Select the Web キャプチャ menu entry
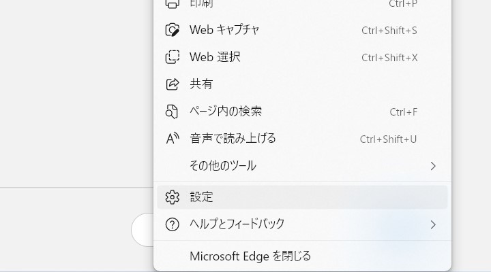 (x=224, y=30)
